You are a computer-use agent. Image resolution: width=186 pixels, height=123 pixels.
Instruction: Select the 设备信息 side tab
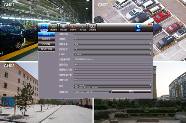(x=46, y=34)
